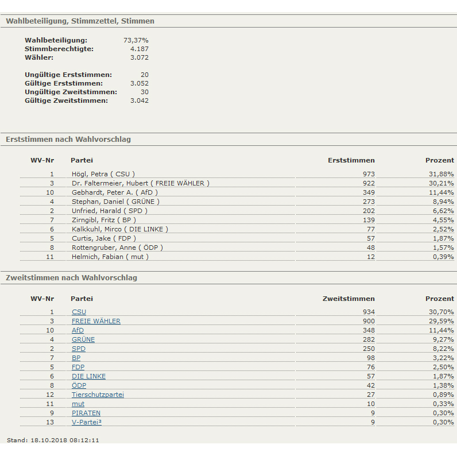Click the timestamp 'Stand: 18.10.2018 08:12:11'

click(x=53, y=440)
